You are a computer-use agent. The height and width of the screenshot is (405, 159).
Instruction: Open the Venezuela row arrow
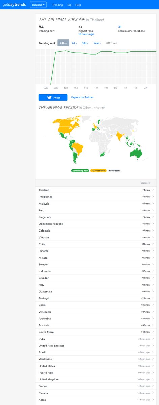(153, 312)
